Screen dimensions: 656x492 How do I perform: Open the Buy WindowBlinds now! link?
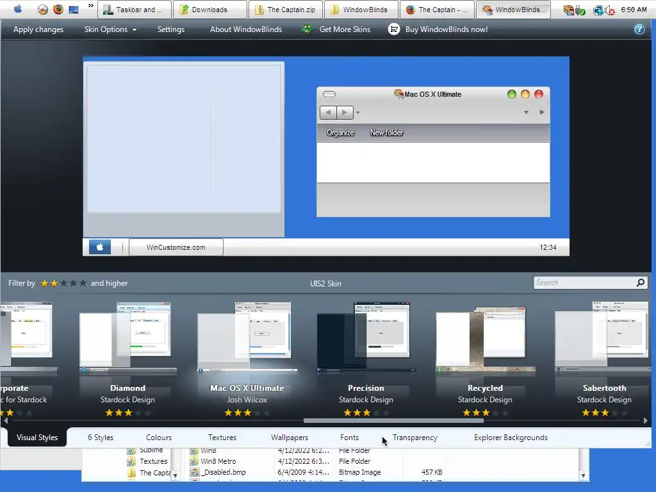coord(447,29)
